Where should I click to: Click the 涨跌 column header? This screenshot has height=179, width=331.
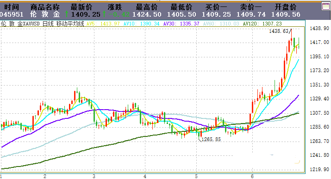pyautogui.click(x=115, y=7)
